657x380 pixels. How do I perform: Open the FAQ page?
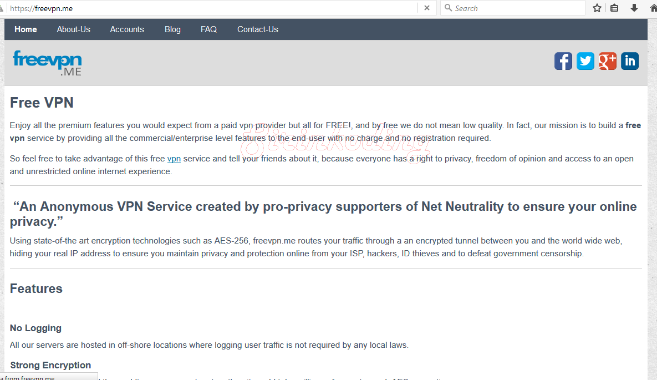(208, 29)
